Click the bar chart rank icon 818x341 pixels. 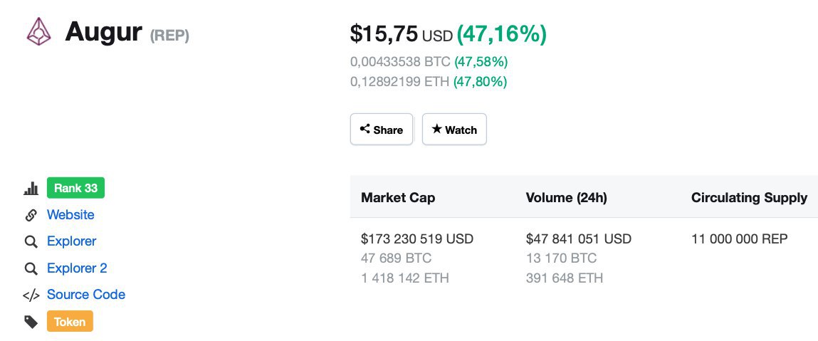pos(31,188)
